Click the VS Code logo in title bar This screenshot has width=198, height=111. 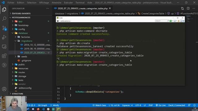[x=3, y=2]
